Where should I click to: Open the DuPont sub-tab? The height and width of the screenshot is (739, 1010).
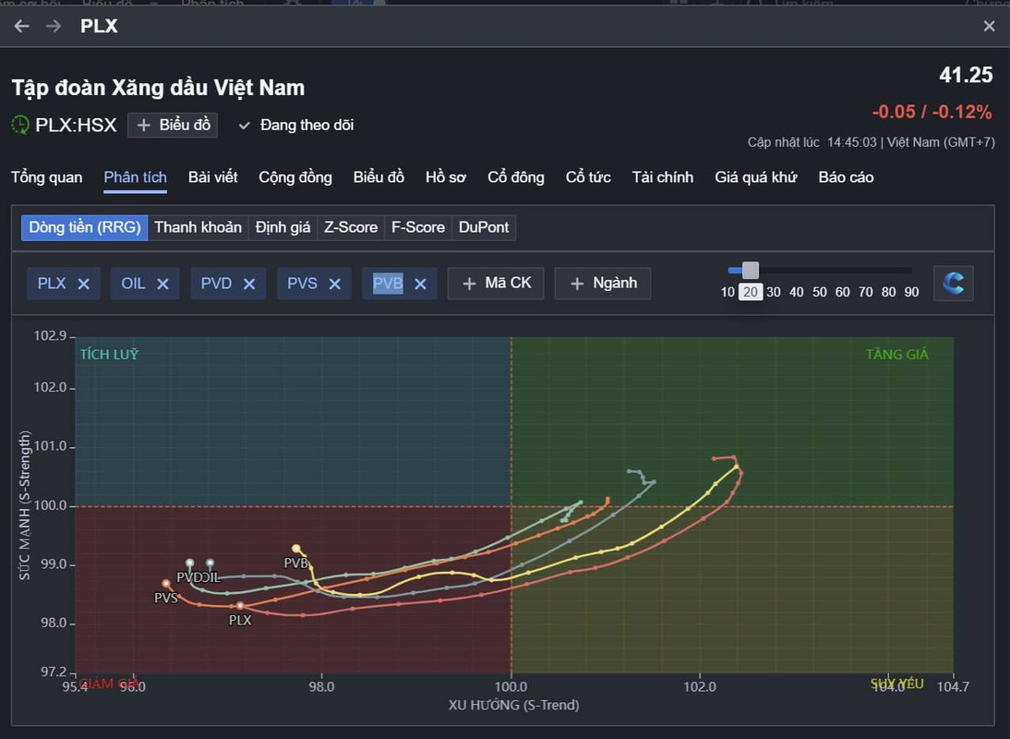click(484, 227)
